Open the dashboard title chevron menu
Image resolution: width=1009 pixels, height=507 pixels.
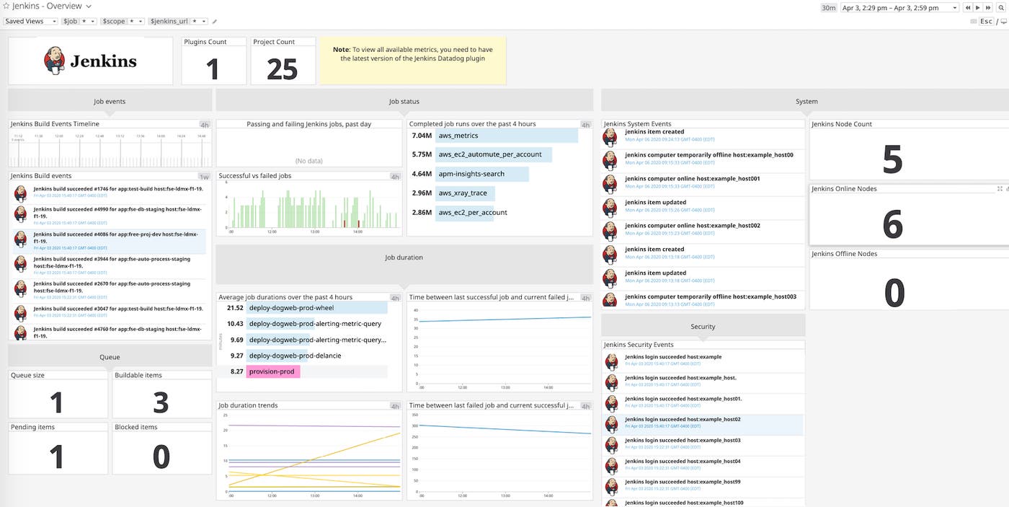[88, 6]
